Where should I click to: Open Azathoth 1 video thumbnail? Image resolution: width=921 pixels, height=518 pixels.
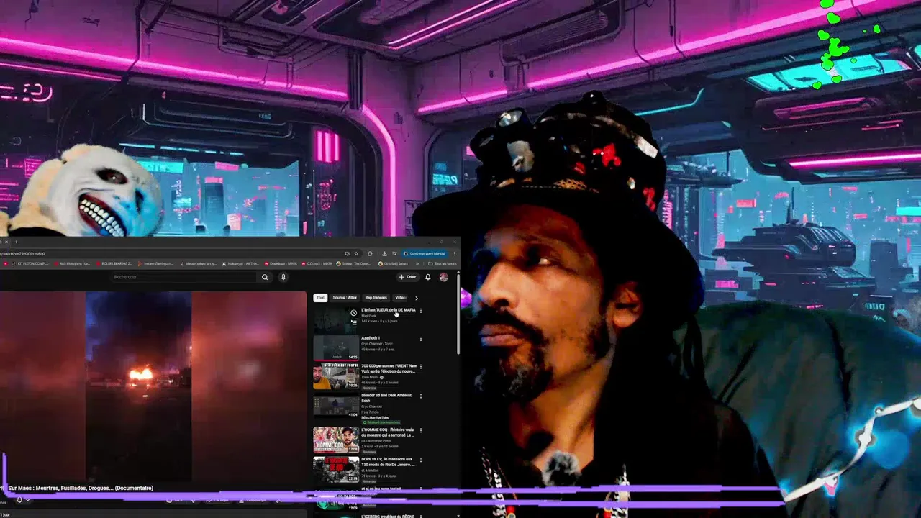335,348
